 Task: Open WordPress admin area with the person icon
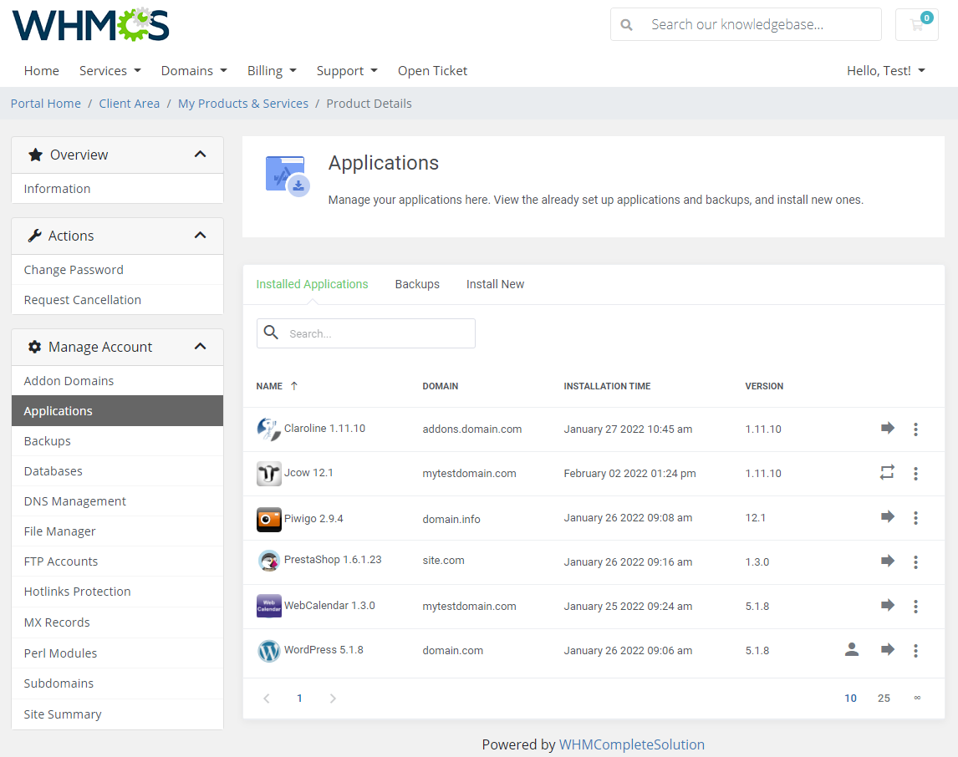tap(851, 650)
